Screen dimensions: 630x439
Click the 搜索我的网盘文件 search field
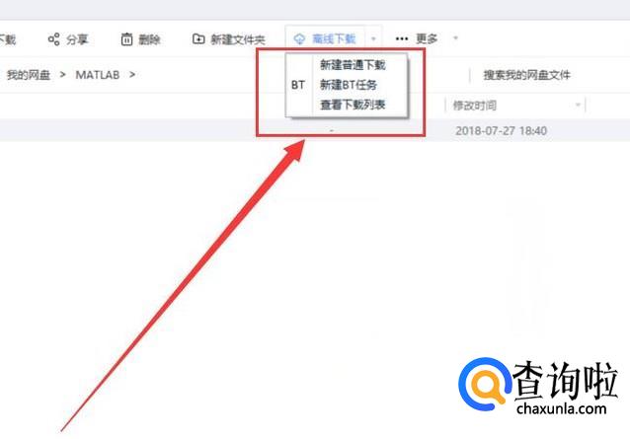click(526, 75)
